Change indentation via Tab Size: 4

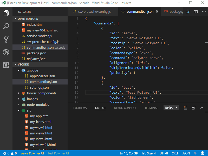[148, 153]
